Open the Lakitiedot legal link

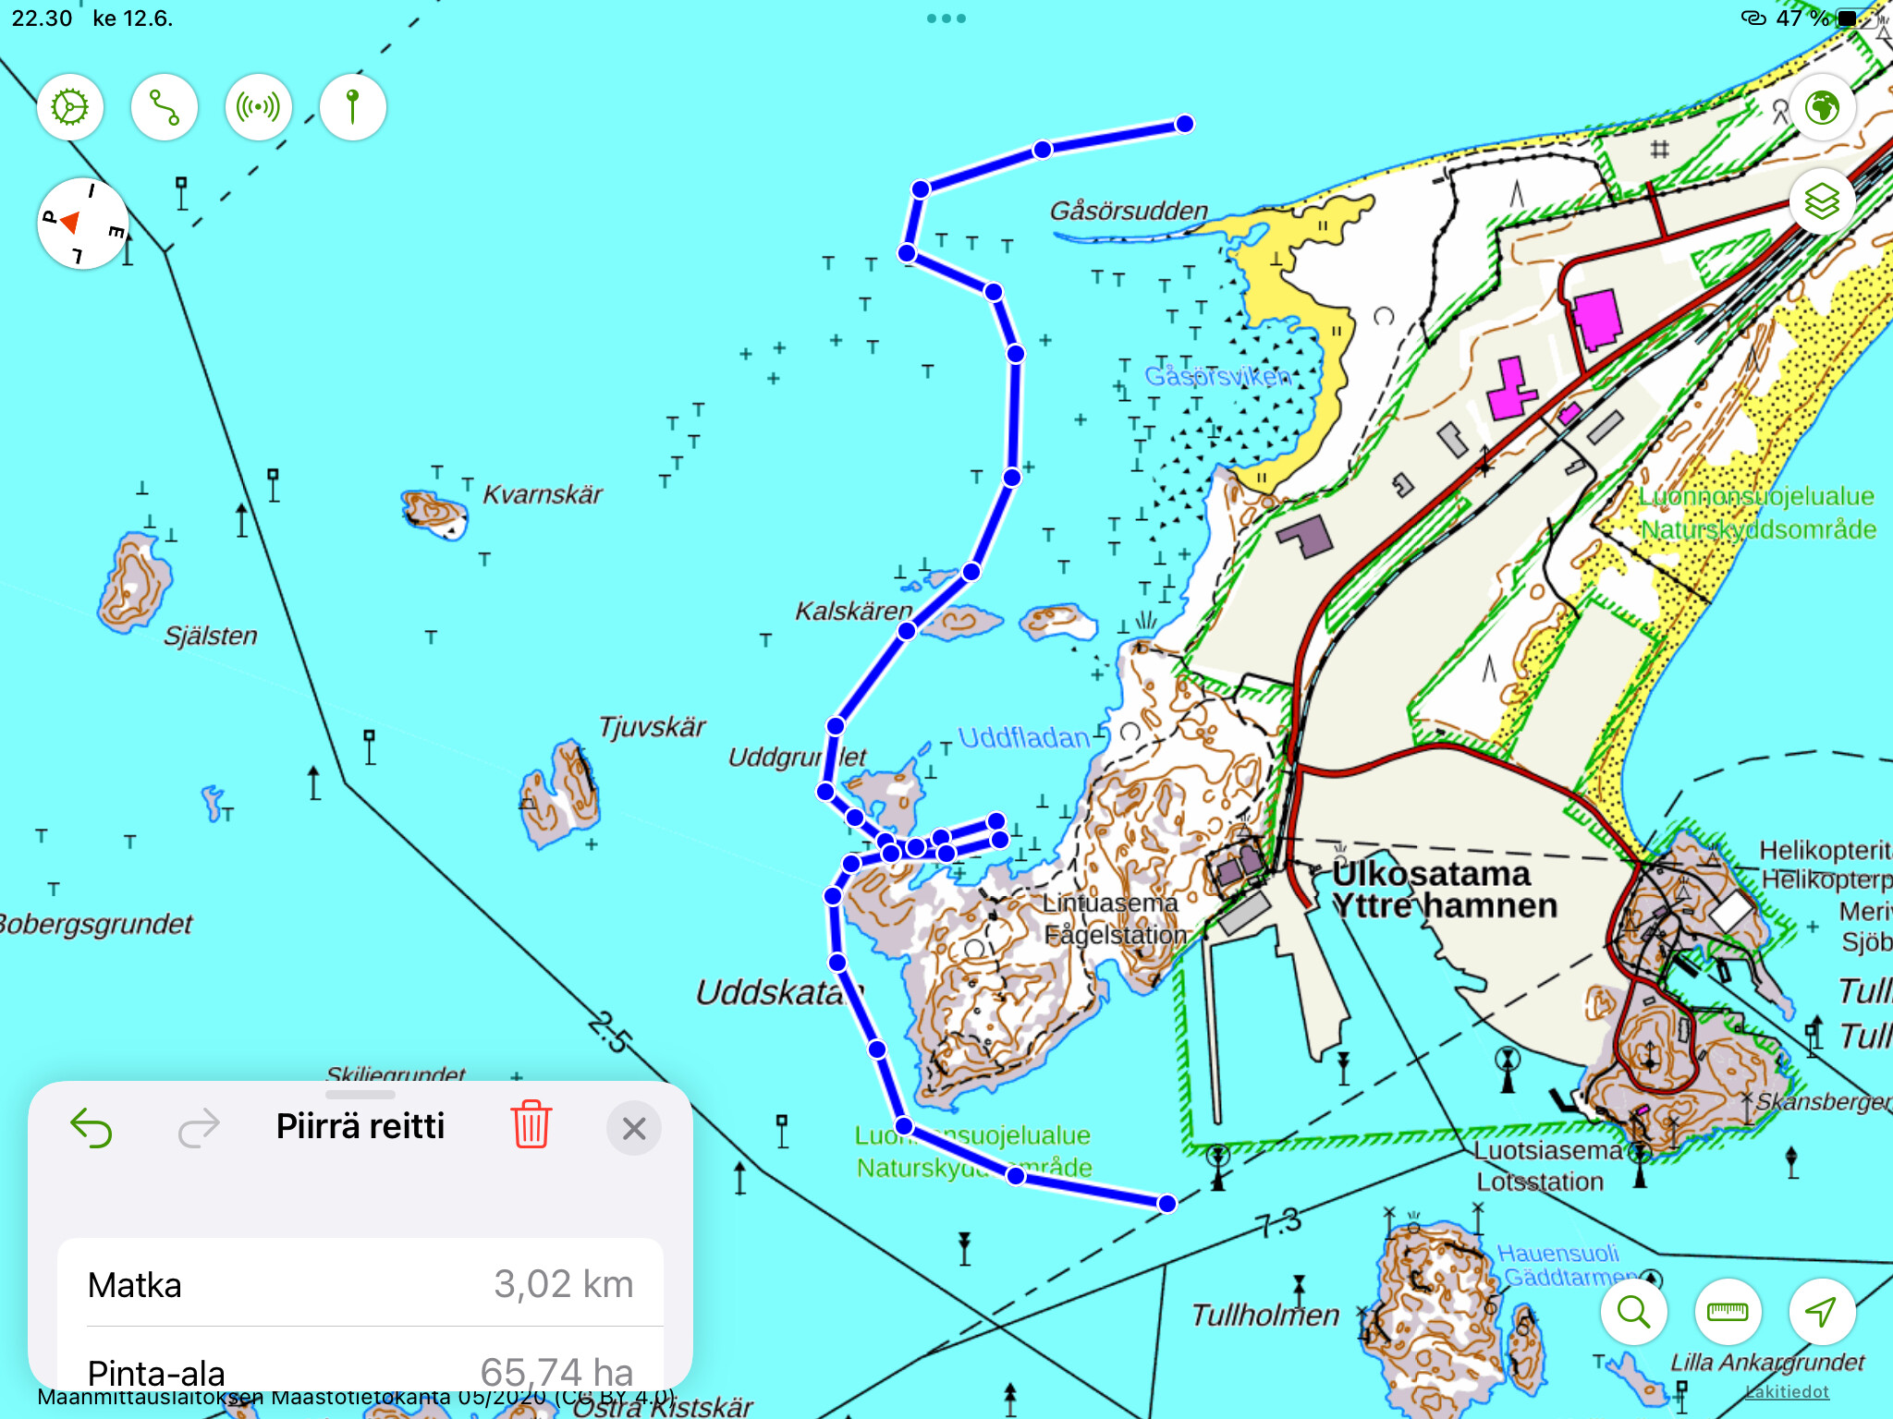pos(1787,1391)
